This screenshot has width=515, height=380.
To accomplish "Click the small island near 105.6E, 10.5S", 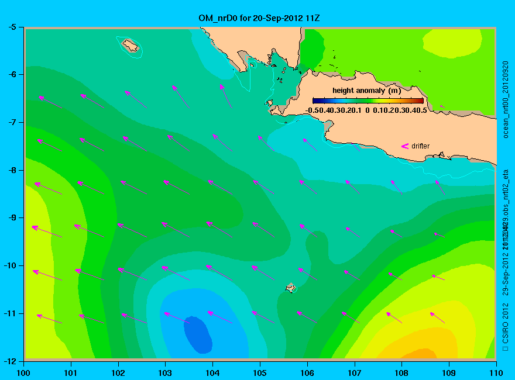I will coord(290,288).
